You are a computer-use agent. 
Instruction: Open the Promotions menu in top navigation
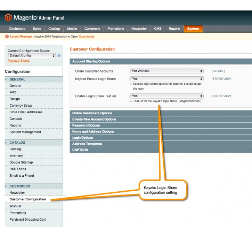pyautogui.click(x=116, y=29)
